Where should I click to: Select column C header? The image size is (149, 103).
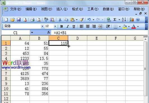pyautogui.click(x=58, y=38)
